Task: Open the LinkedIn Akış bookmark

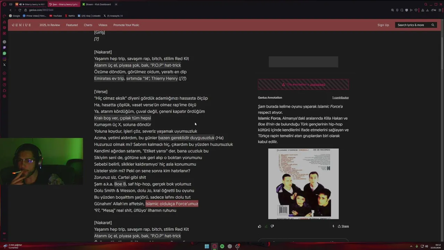Action: (89, 16)
